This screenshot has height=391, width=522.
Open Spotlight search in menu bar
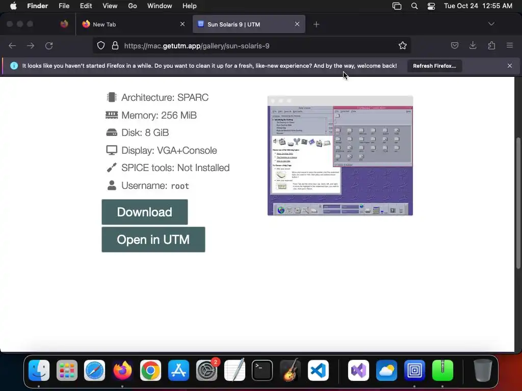coord(414,6)
